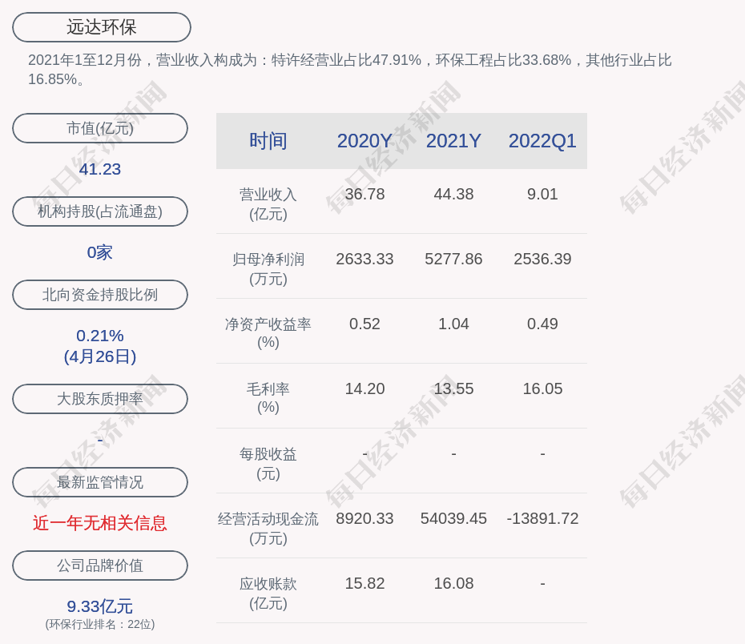Click cash flow value 8920.33
Image resolution: width=745 pixels, height=644 pixels.
(364, 518)
